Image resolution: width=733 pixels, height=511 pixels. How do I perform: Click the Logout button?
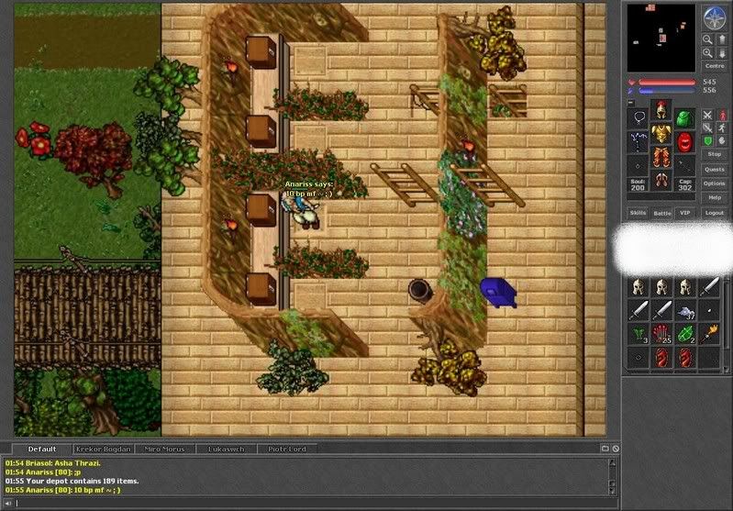[x=715, y=213]
